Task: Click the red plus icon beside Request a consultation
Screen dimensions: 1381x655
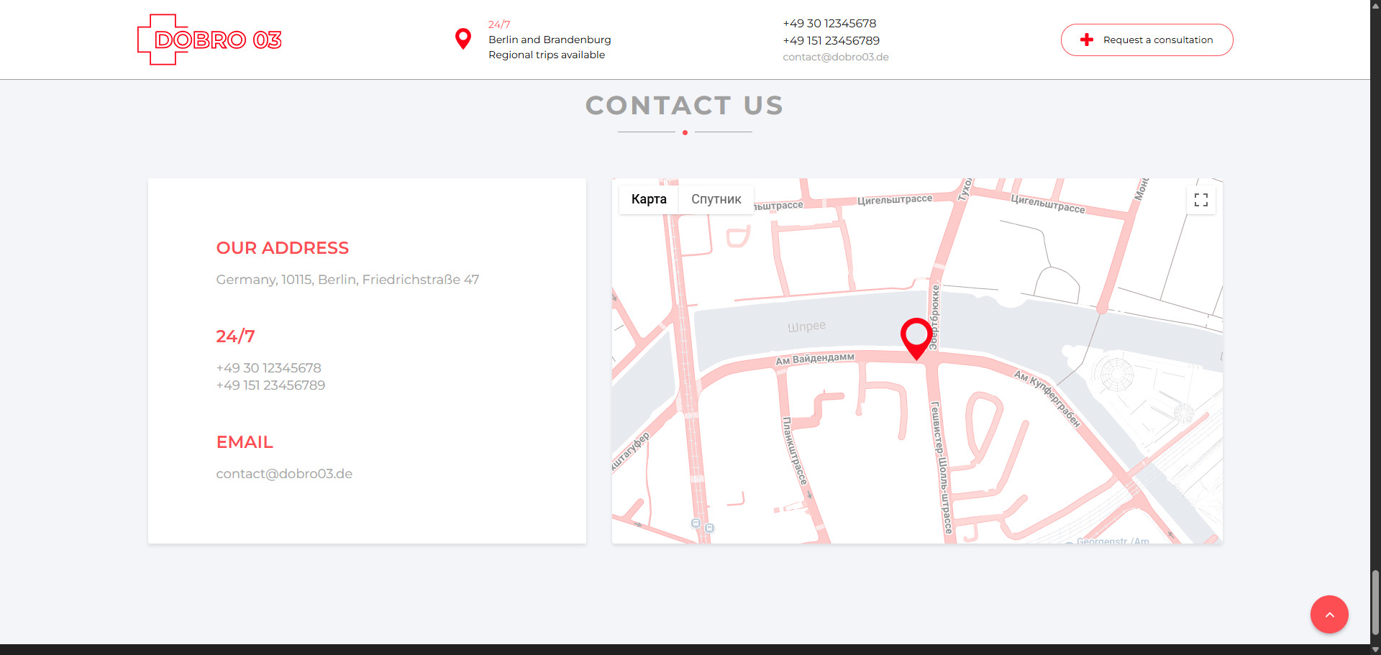Action: coord(1086,40)
